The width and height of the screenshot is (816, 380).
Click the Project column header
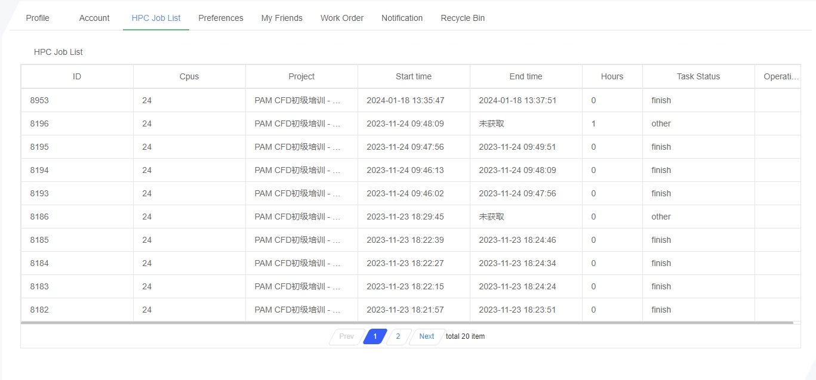coord(301,76)
